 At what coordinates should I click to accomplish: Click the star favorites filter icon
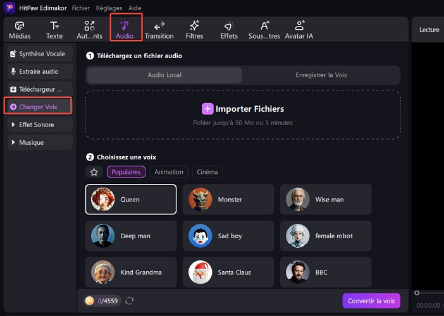pyautogui.click(x=94, y=172)
